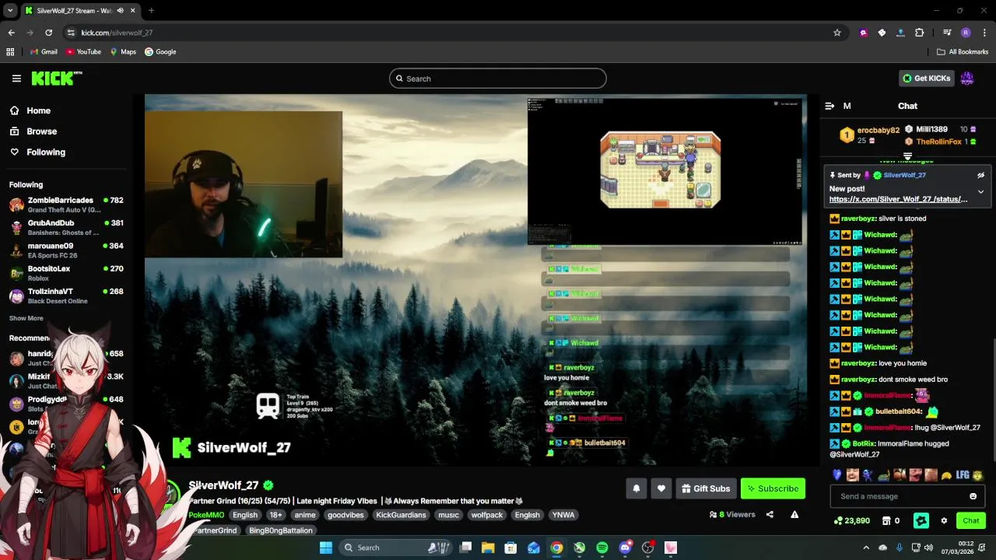Open TheRollinFox leaderboard entry

click(941, 142)
